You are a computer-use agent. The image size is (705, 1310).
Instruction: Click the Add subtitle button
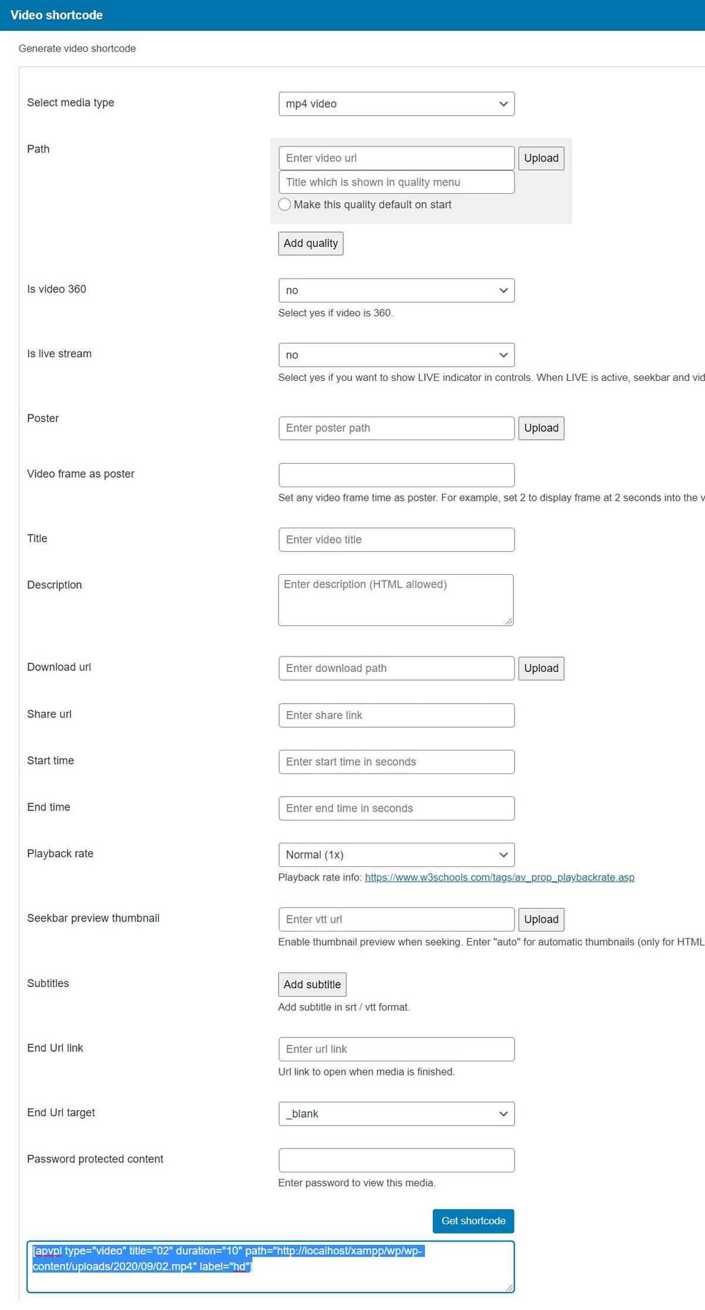[x=312, y=984]
